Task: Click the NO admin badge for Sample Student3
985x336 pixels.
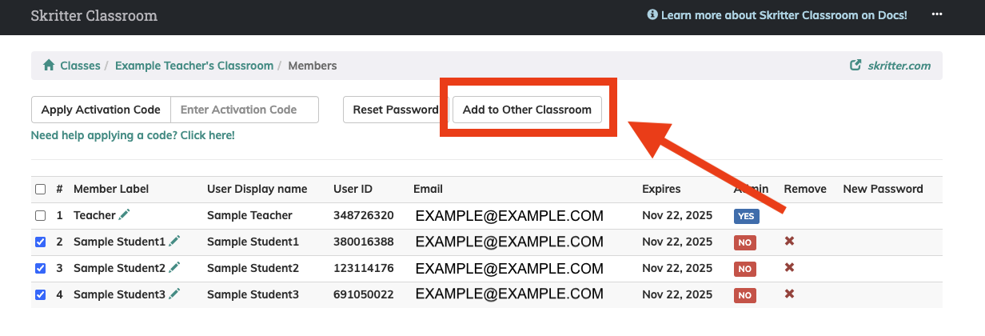Action: point(744,295)
